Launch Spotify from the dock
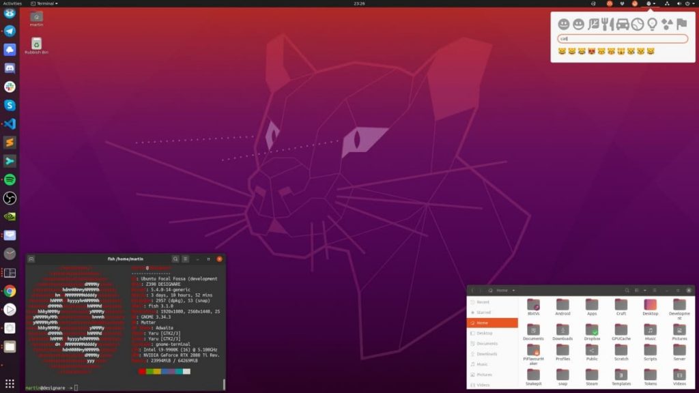699x393 pixels. pos(10,179)
